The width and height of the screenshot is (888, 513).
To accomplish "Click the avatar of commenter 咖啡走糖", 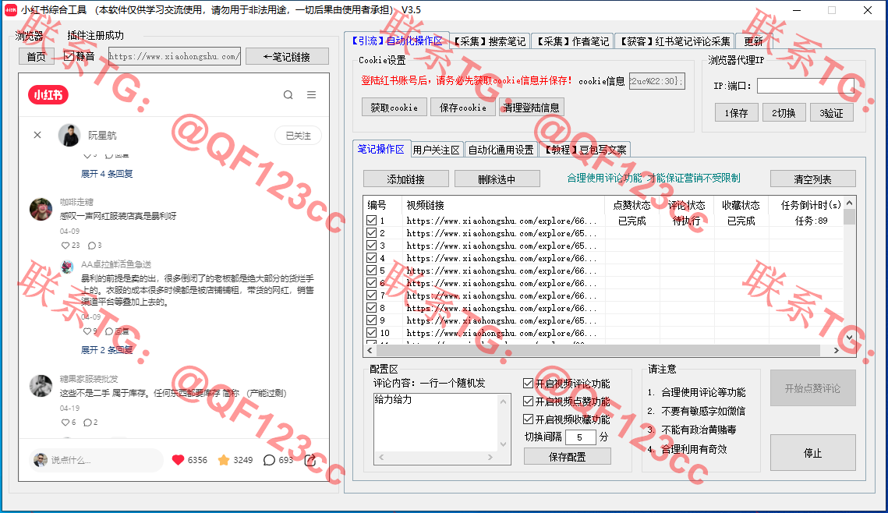I will pyautogui.click(x=41, y=209).
